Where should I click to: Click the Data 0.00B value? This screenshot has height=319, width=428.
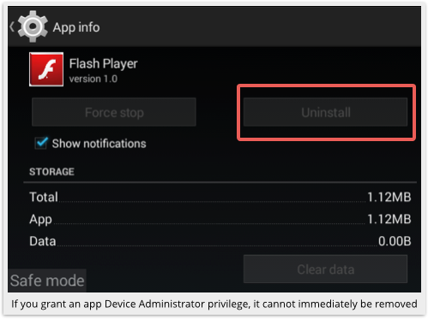coord(395,241)
